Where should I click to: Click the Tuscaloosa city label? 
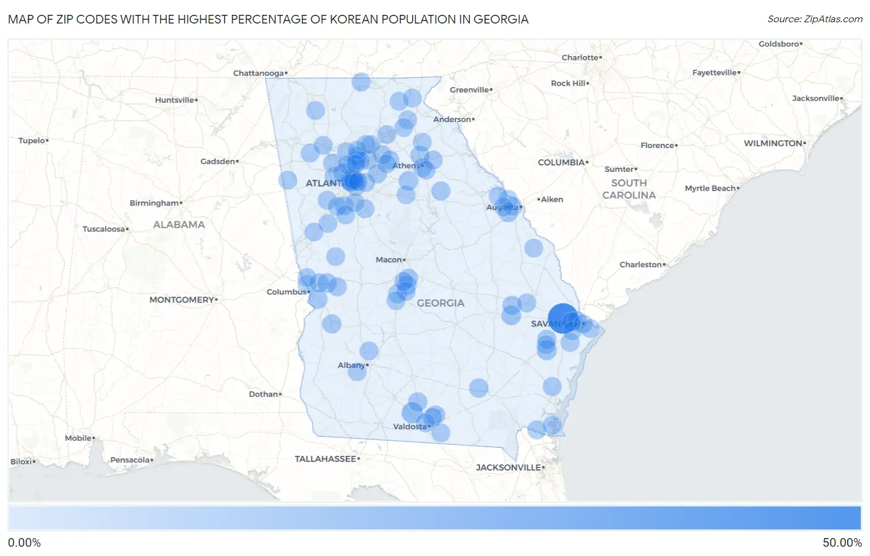[x=104, y=229]
